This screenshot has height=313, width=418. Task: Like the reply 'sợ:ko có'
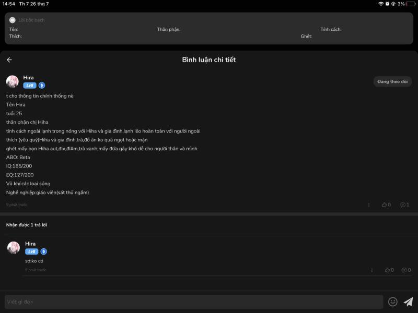point(387,270)
